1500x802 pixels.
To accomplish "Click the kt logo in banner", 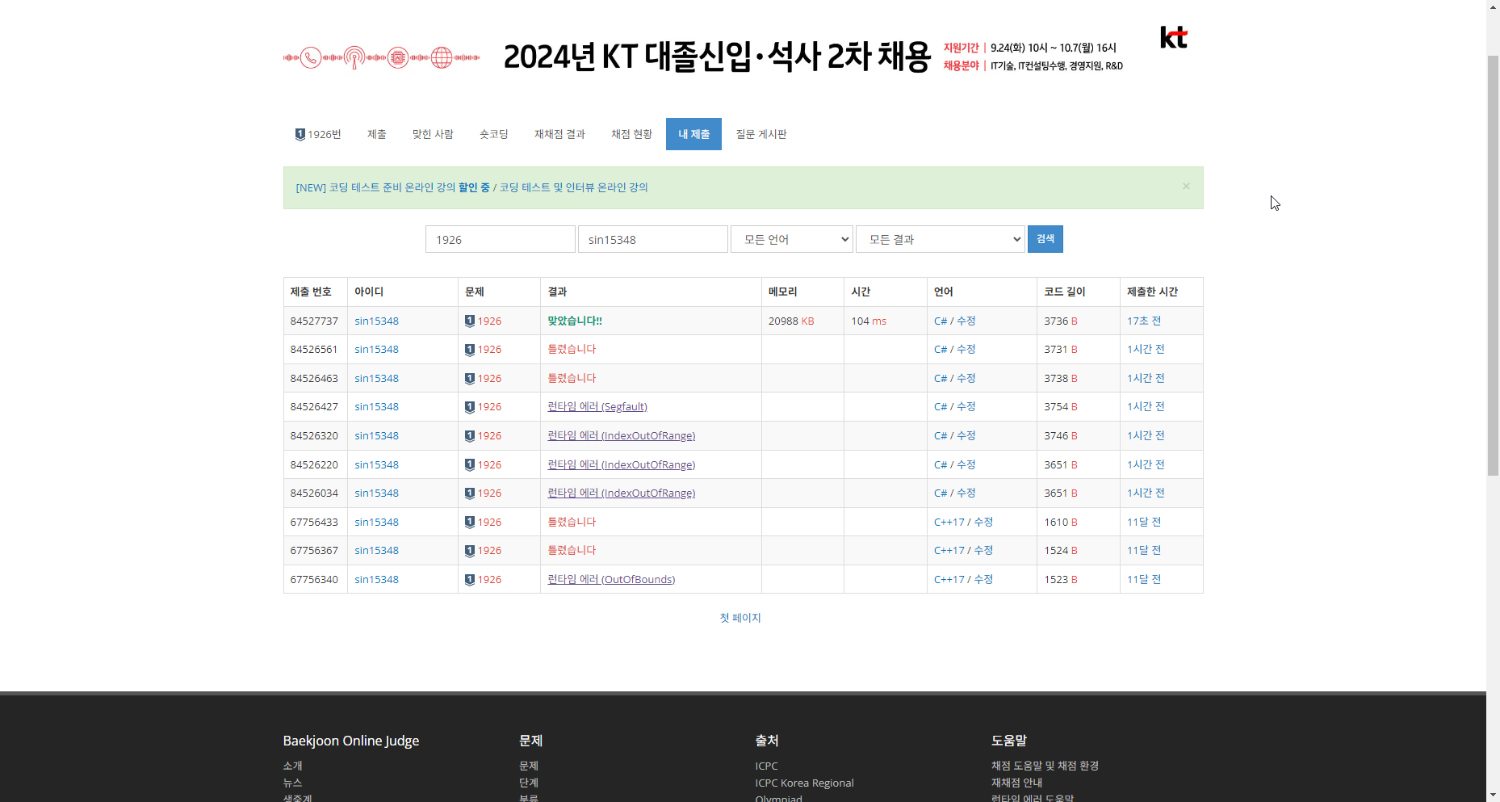I will 1174,37.
